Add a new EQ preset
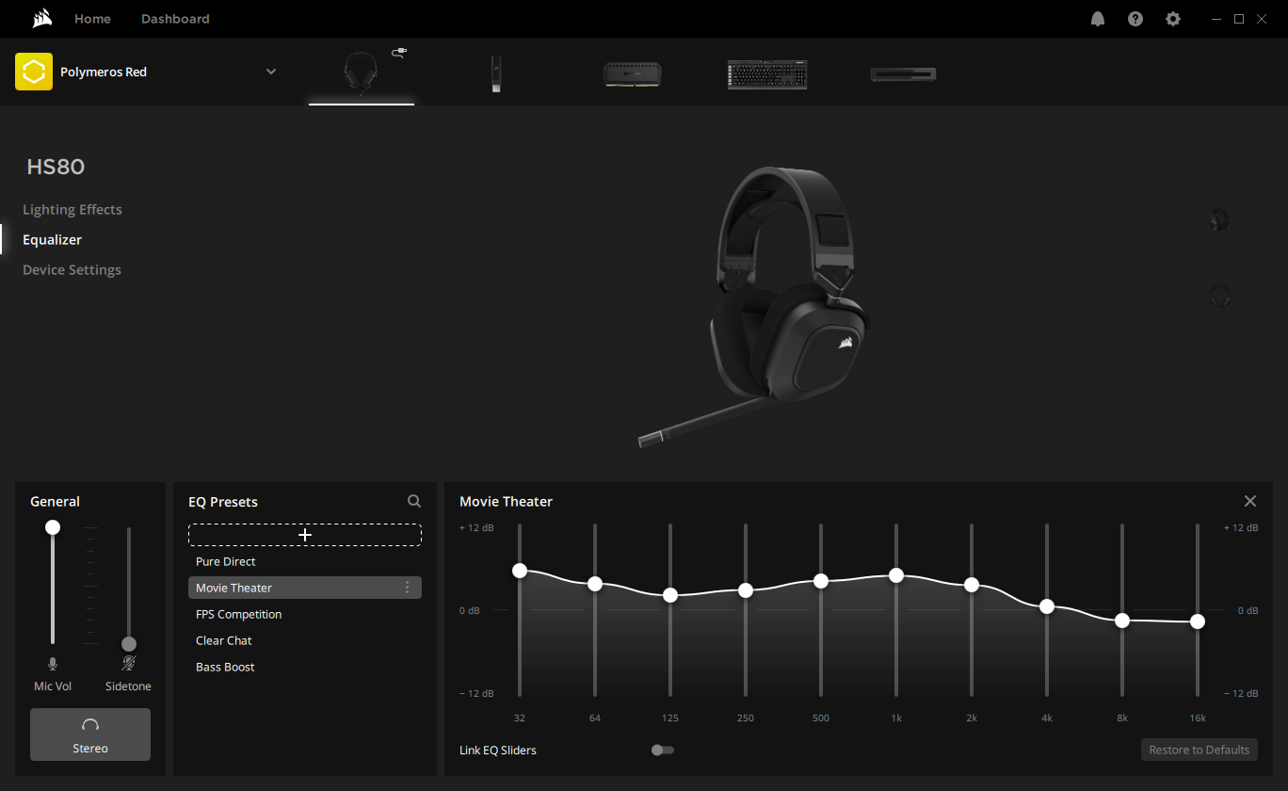The width and height of the screenshot is (1288, 791). coord(305,535)
